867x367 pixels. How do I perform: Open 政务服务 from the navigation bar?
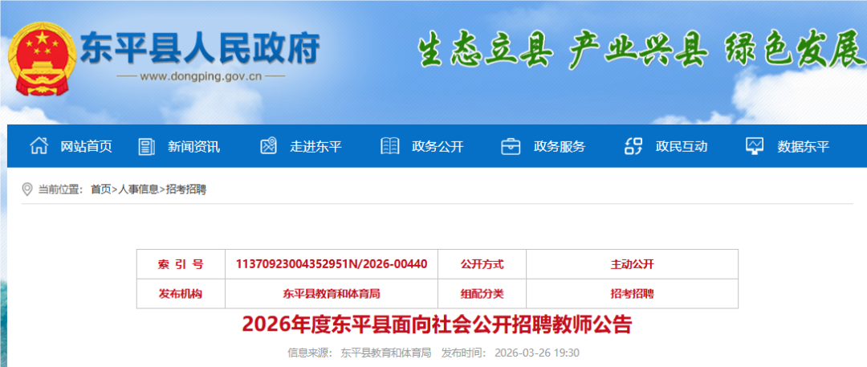[560, 146]
